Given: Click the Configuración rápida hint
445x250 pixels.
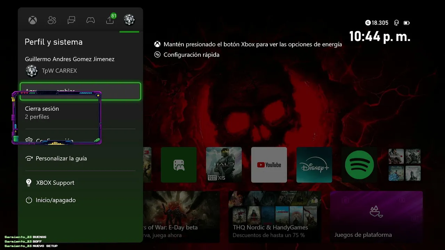Looking at the screenshot, I should coord(187,55).
